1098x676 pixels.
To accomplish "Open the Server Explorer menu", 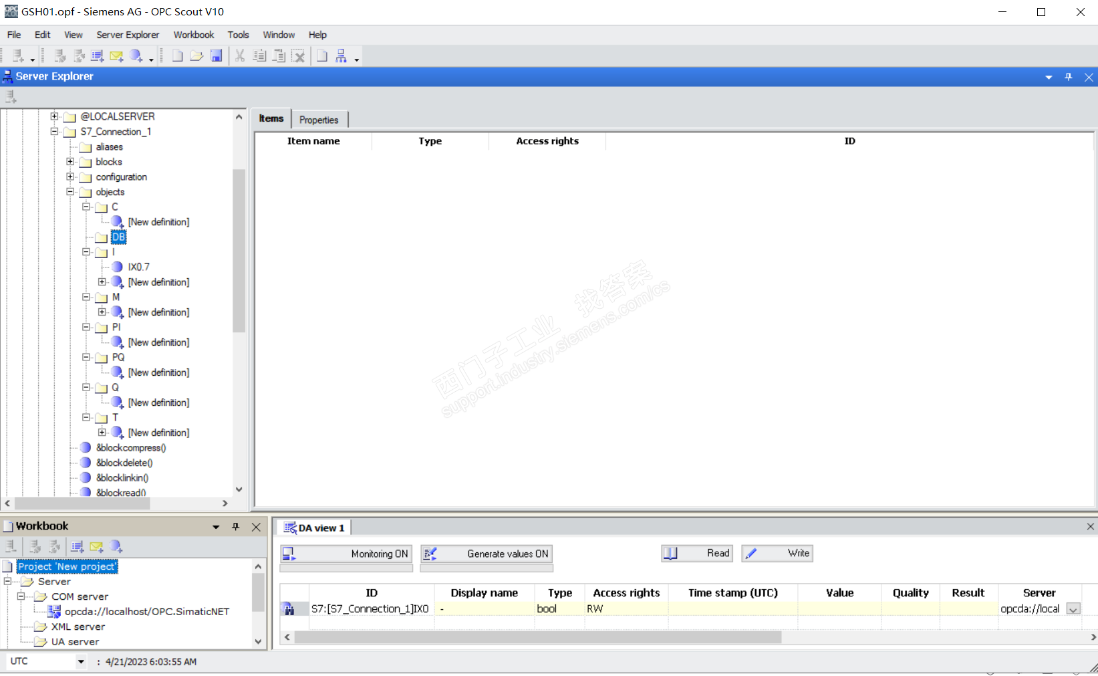I will (x=128, y=35).
